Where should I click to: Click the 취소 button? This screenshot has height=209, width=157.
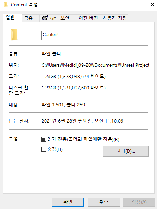click(x=104, y=202)
